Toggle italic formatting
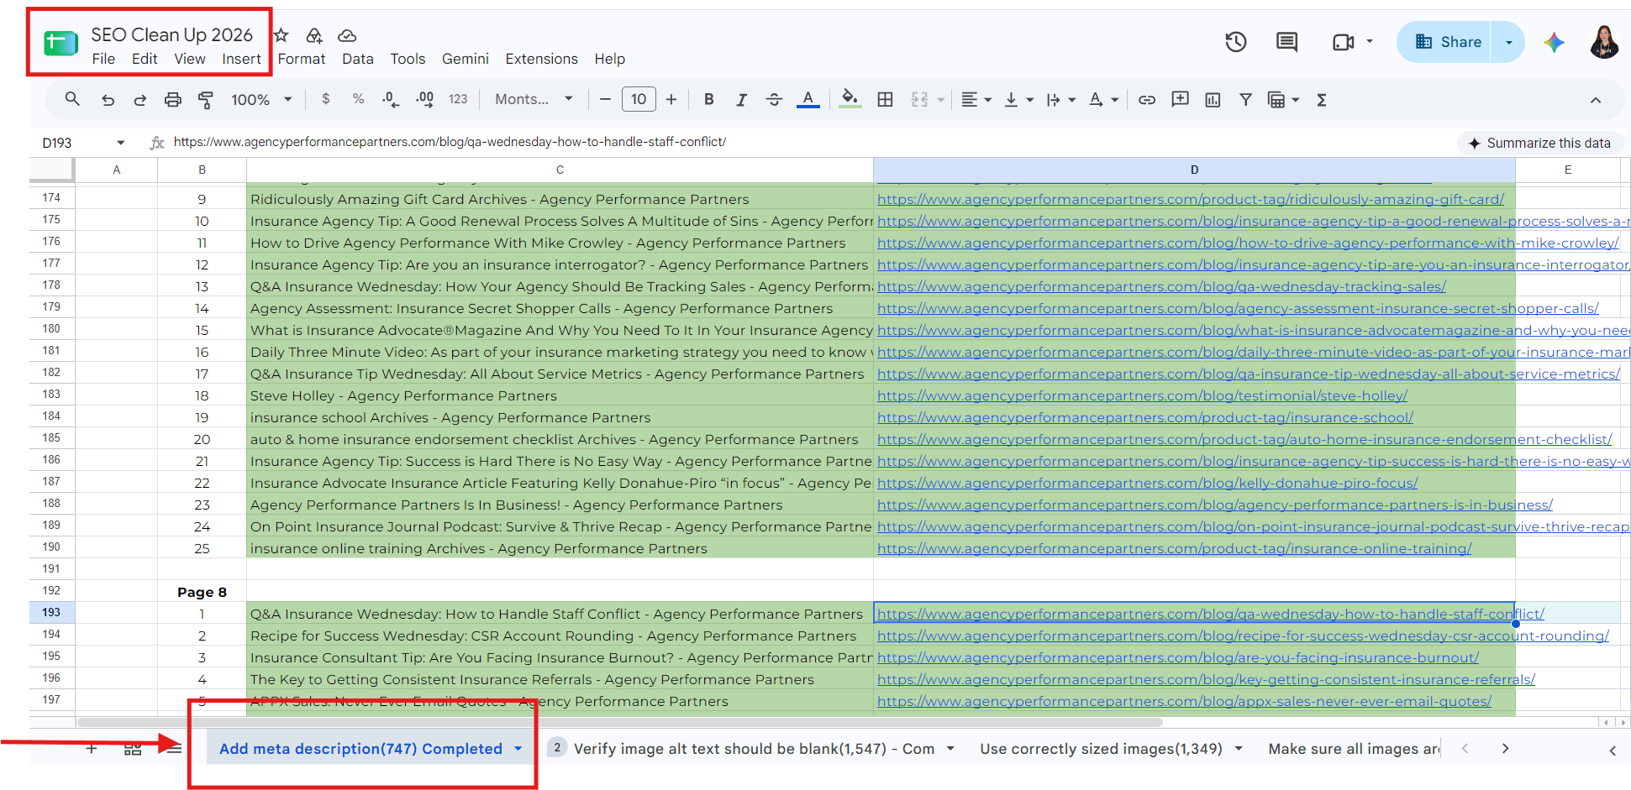Image resolution: width=1631 pixels, height=790 pixels. (x=741, y=100)
